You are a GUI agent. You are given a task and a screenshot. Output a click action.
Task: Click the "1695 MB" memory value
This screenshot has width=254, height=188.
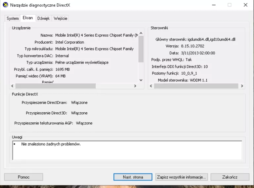(63, 69)
